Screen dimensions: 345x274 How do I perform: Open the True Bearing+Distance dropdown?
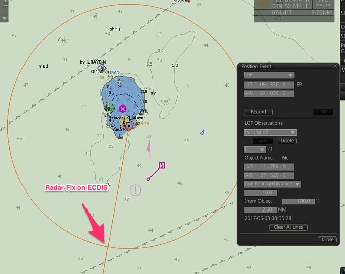[272, 184]
